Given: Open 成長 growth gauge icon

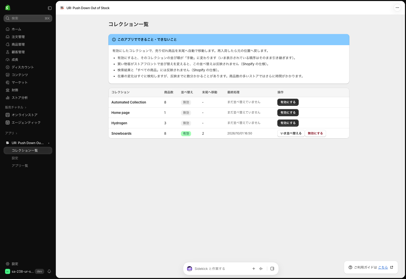Looking at the screenshot, I should point(8,60).
